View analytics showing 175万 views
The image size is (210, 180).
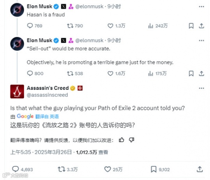tap(157, 73)
